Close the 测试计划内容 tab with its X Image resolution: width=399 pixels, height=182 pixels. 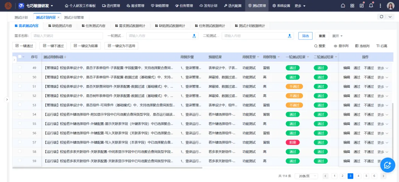point(58,17)
